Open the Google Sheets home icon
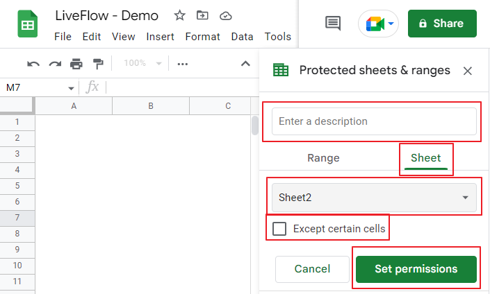 [x=28, y=24]
